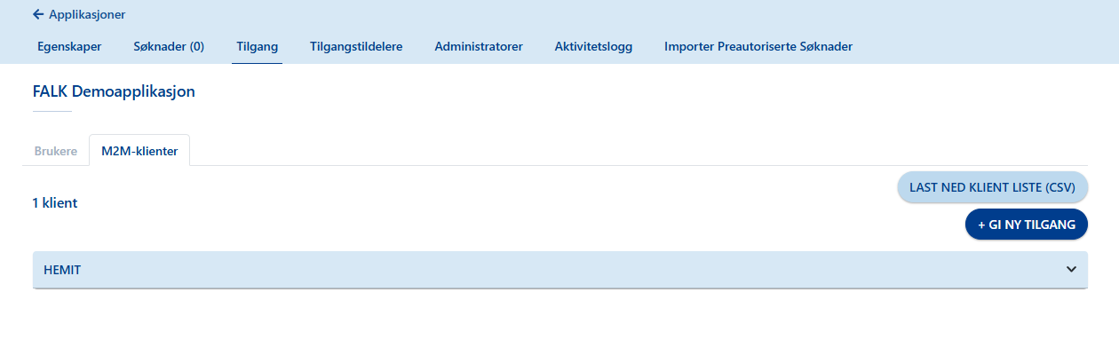The height and width of the screenshot is (355, 1119).
Task: Expand the HEMIT row chevron
Action: point(1071,270)
